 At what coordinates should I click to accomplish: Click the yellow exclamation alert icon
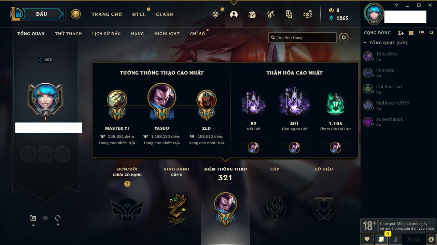76,14
